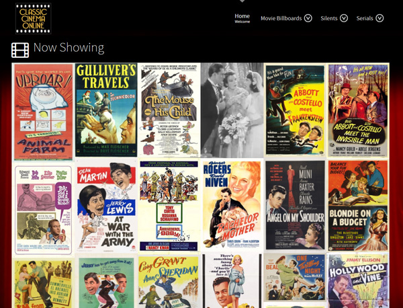Expand the Movie Billboards dropdown arrow
The image size is (403, 308).
308,18
